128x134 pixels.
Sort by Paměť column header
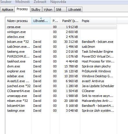(70, 21)
